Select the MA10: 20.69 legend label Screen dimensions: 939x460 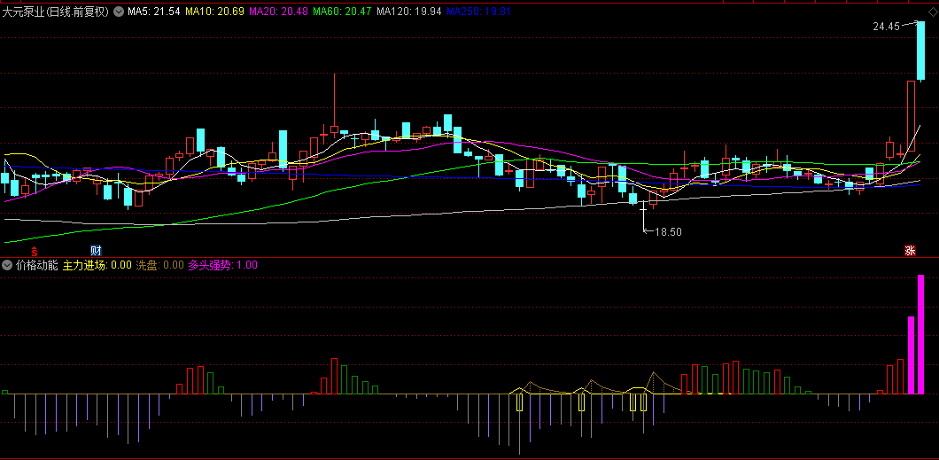click(x=214, y=11)
